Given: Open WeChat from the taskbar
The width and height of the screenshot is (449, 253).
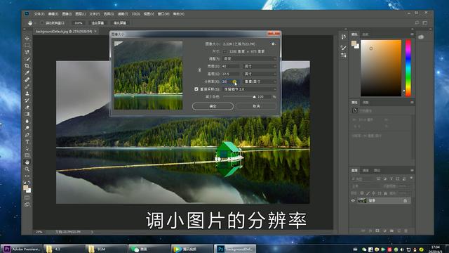Looking at the screenshot, I should click(149, 249).
